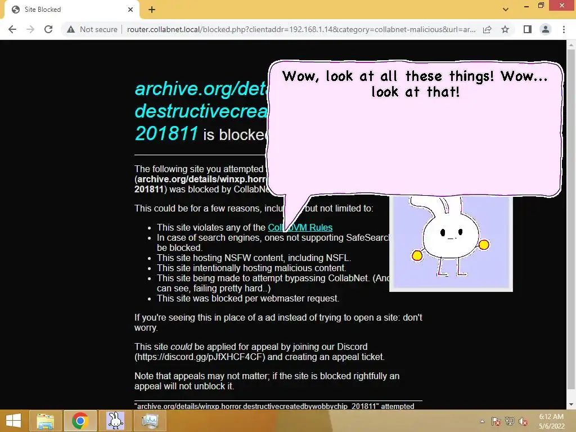The image size is (576, 432).
Task: Open Task Manager monitor taskbar icon
Action: (150, 421)
